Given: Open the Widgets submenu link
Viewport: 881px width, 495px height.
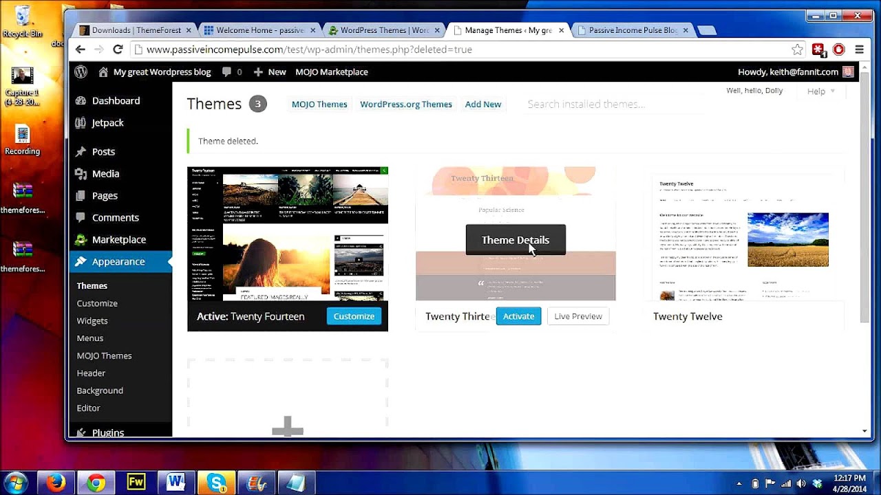Looking at the screenshot, I should pyautogui.click(x=92, y=320).
